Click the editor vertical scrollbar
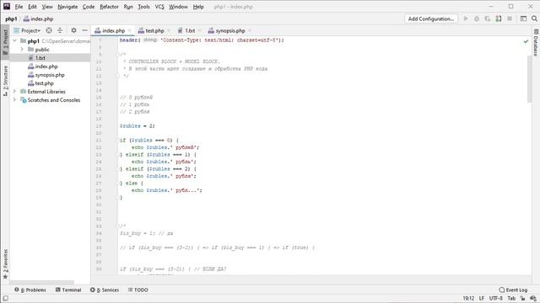540x303 pixels. tap(529, 79)
